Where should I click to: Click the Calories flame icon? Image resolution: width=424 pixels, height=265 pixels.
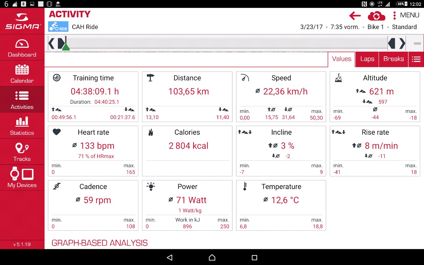[x=150, y=132]
